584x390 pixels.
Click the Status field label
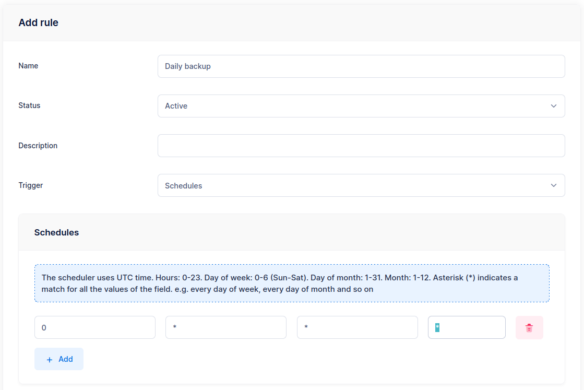pos(29,105)
